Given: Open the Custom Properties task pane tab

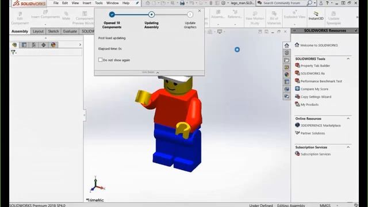Looking at the screenshot, I should pos(286,82).
